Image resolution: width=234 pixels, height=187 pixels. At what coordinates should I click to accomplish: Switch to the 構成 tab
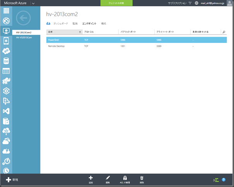pyautogui.click(x=103, y=24)
